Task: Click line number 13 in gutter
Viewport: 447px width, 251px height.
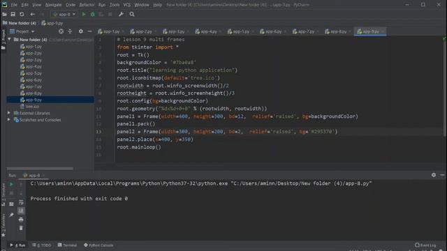Action: point(98,132)
